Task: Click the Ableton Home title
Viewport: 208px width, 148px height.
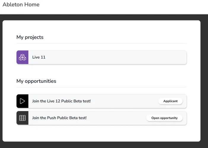Action: pyautogui.click(x=21, y=4)
